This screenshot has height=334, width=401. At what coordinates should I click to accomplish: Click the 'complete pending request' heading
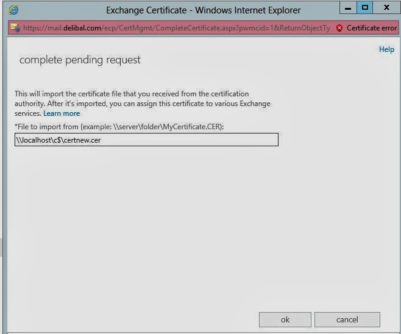[x=80, y=60]
